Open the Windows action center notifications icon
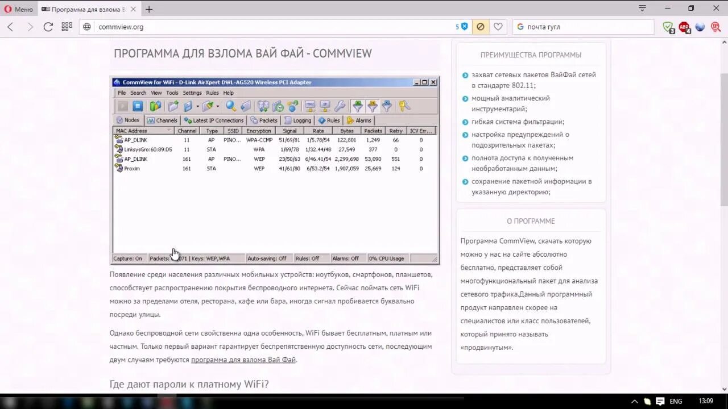The width and height of the screenshot is (728, 409). point(660,401)
